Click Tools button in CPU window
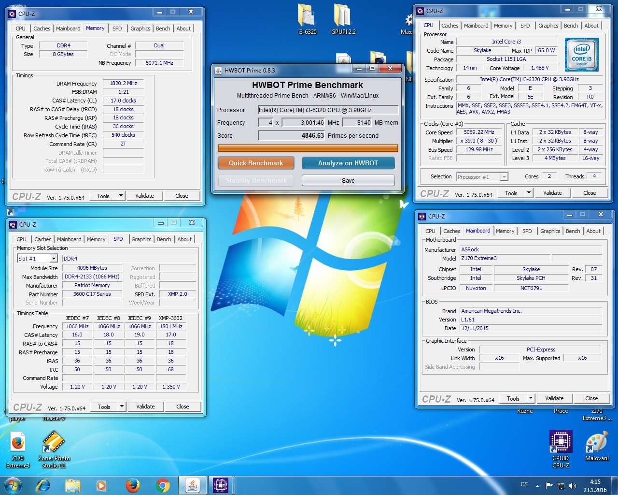The width and height of the screenshot is (618, 495). pyautogui.click(x=511, y=193)
